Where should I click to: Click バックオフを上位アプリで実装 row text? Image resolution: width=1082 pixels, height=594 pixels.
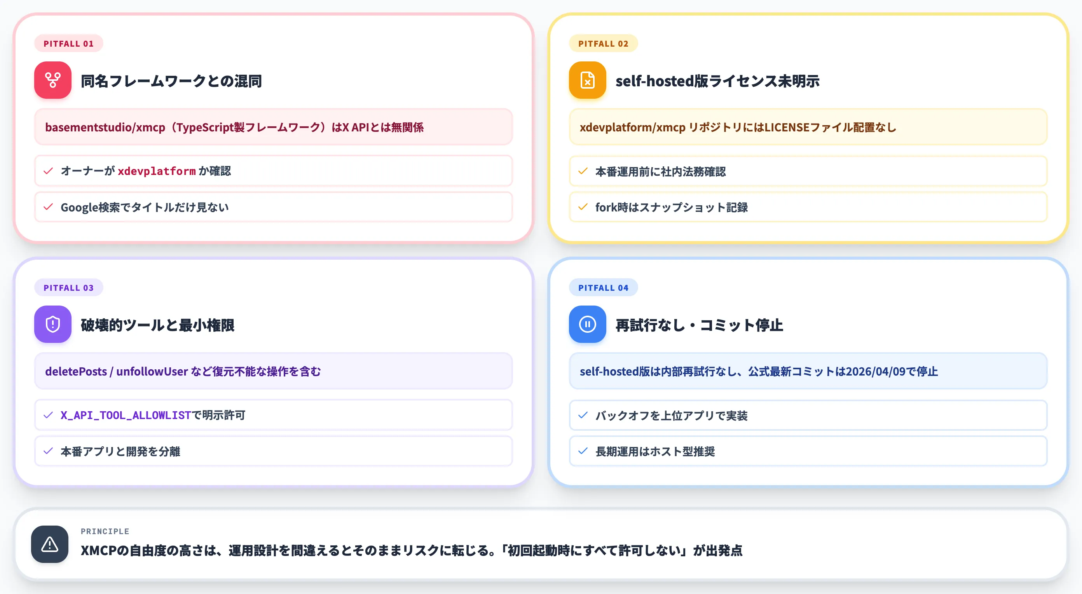[672, 416]
